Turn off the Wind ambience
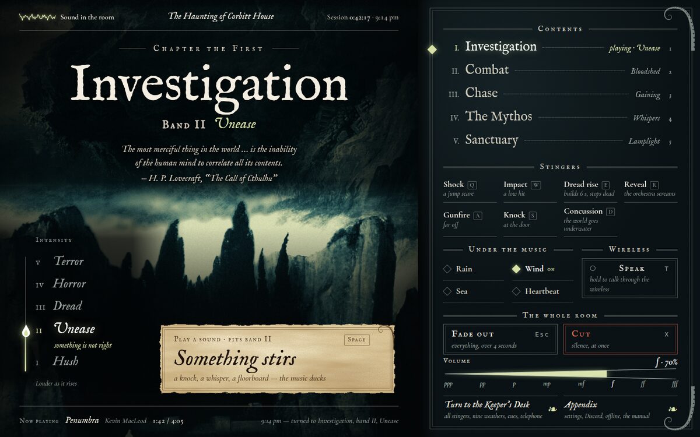 [x=542, y=269]
